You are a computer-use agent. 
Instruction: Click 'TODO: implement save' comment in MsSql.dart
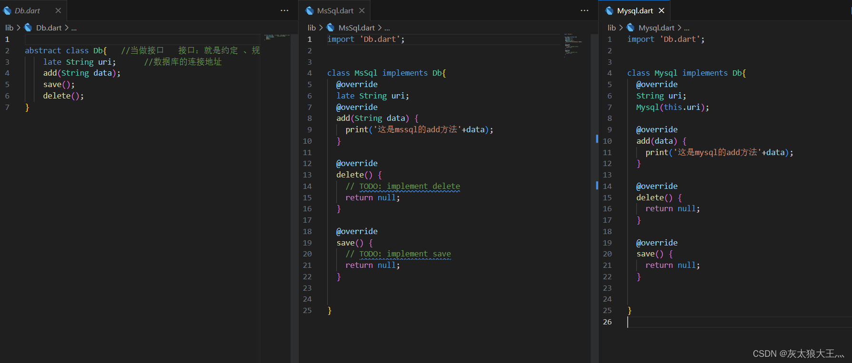coord(405,254)
